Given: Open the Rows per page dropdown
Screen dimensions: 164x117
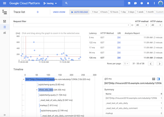Looking at the screenshot, I should pyautogui.click(x=126, y=64).
